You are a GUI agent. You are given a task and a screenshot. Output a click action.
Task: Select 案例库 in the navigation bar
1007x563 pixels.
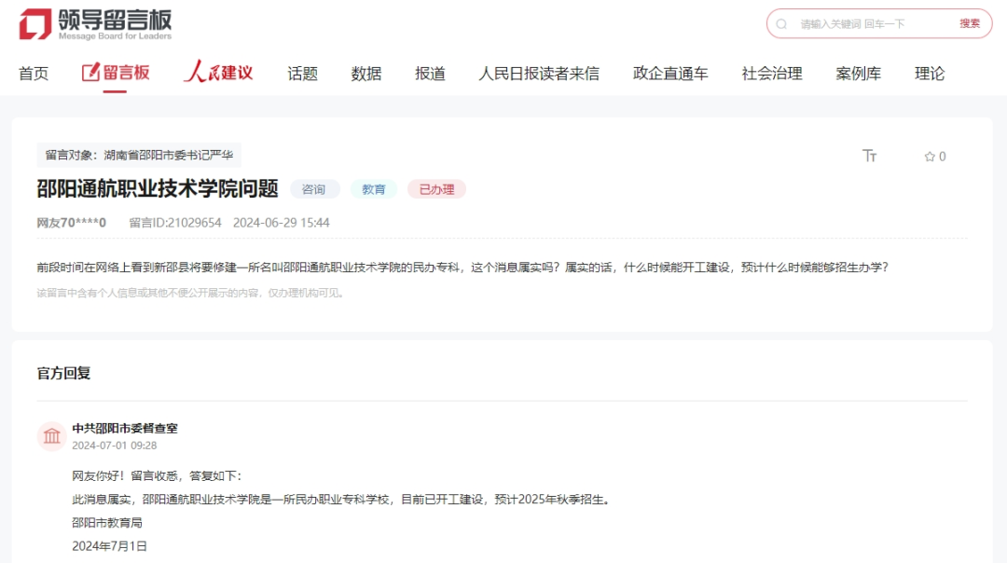click(858, 73)
